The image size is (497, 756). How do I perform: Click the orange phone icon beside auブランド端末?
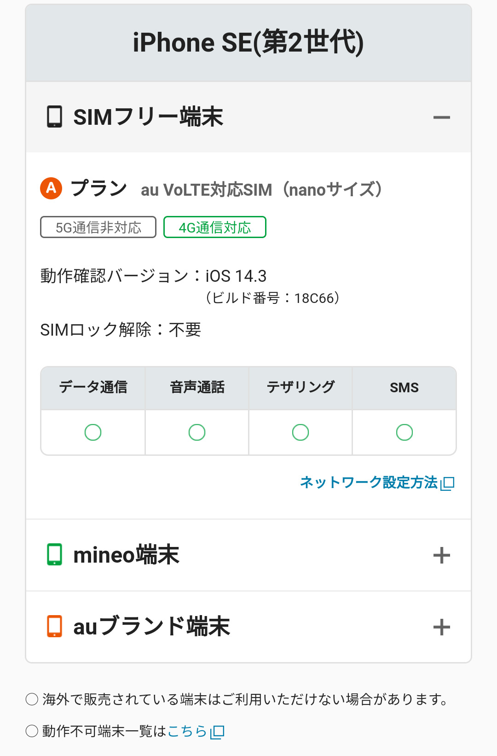54,626
